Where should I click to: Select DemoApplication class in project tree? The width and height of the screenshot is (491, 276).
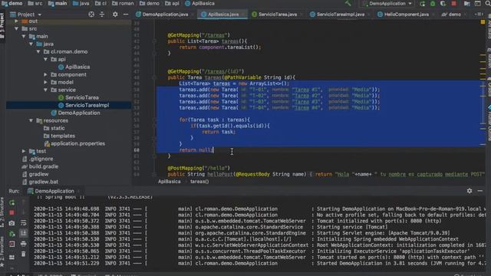pyautogui.click(x=75, y=113)
